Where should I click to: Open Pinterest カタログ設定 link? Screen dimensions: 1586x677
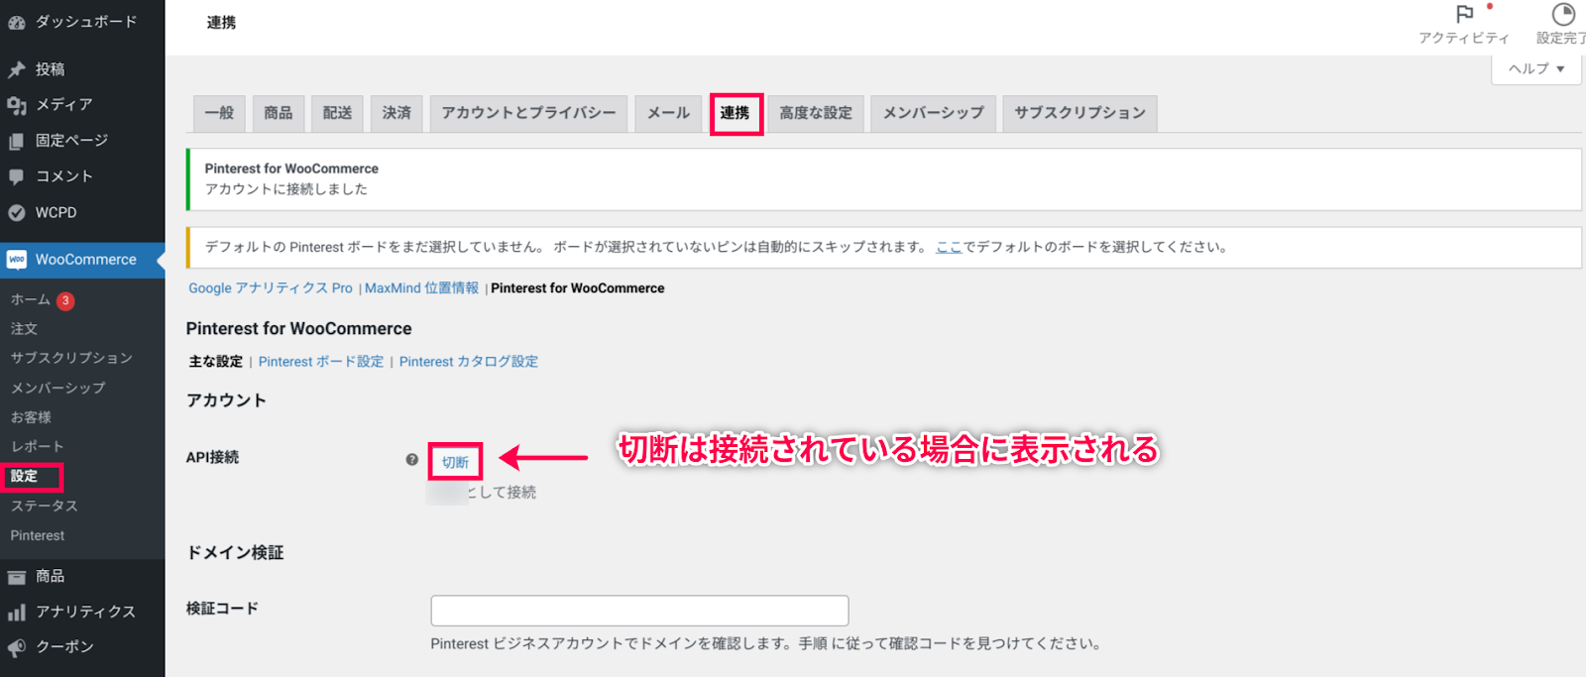(469, 362)
